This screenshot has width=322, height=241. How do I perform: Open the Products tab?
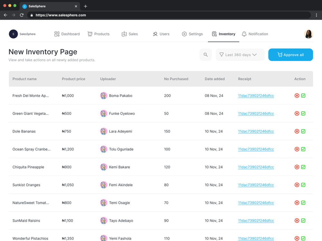point(99,34)
